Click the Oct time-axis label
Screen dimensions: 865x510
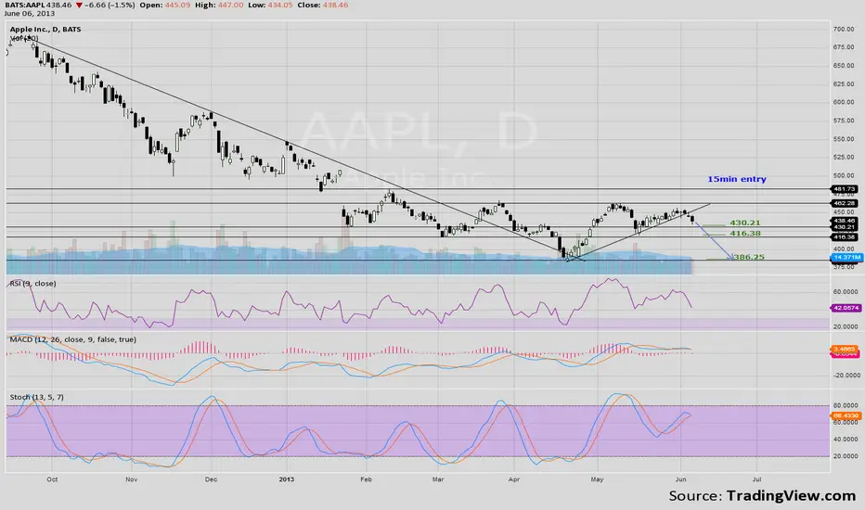point(52,479)
